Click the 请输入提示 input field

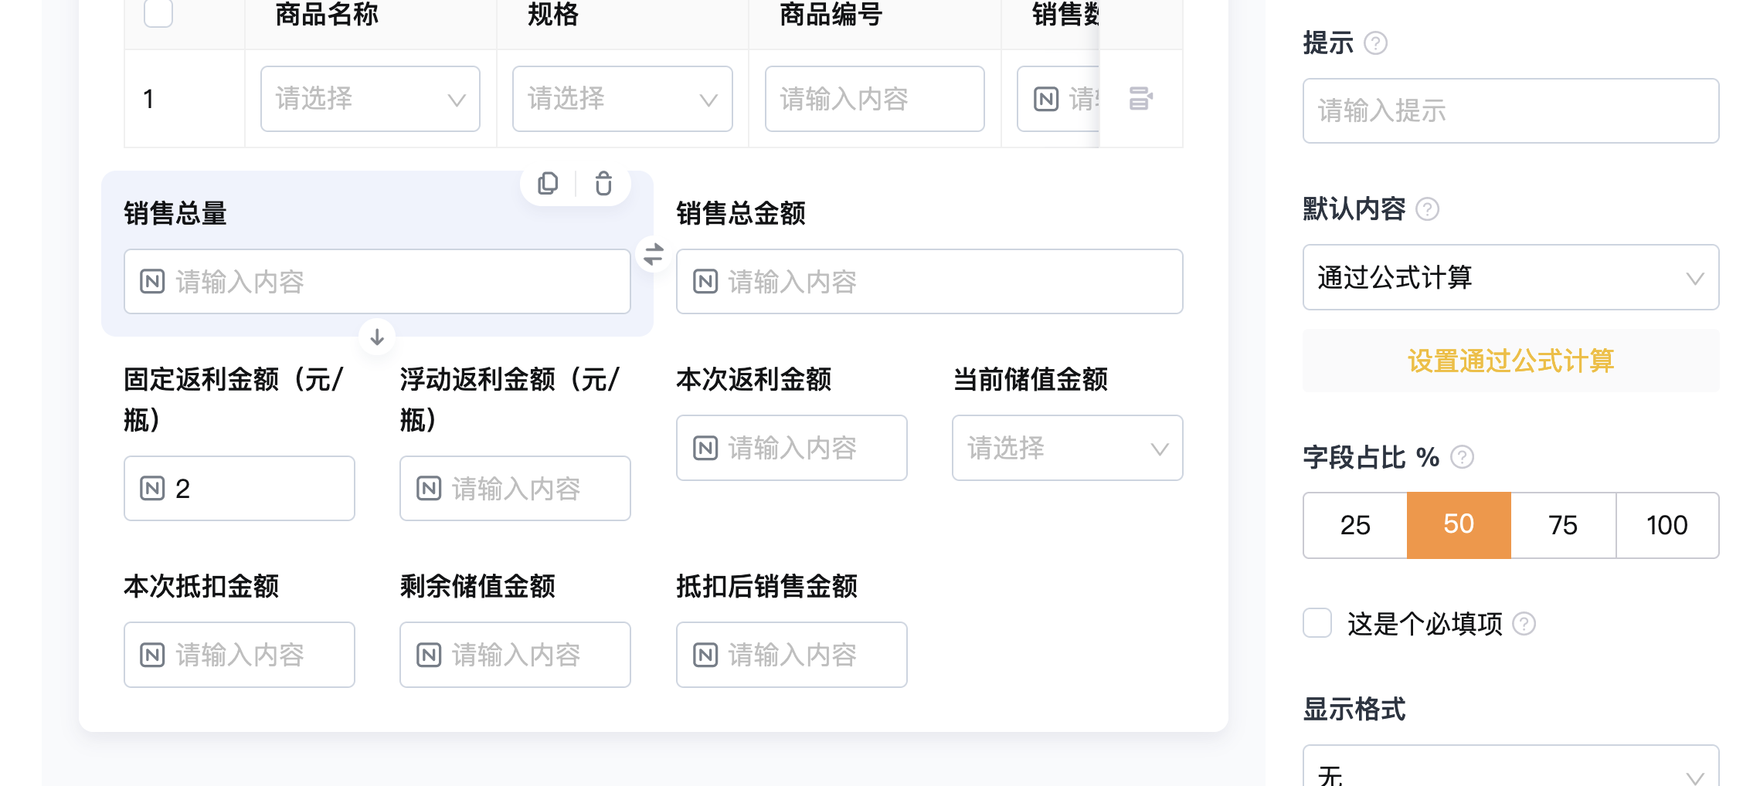coord(1510,110)
